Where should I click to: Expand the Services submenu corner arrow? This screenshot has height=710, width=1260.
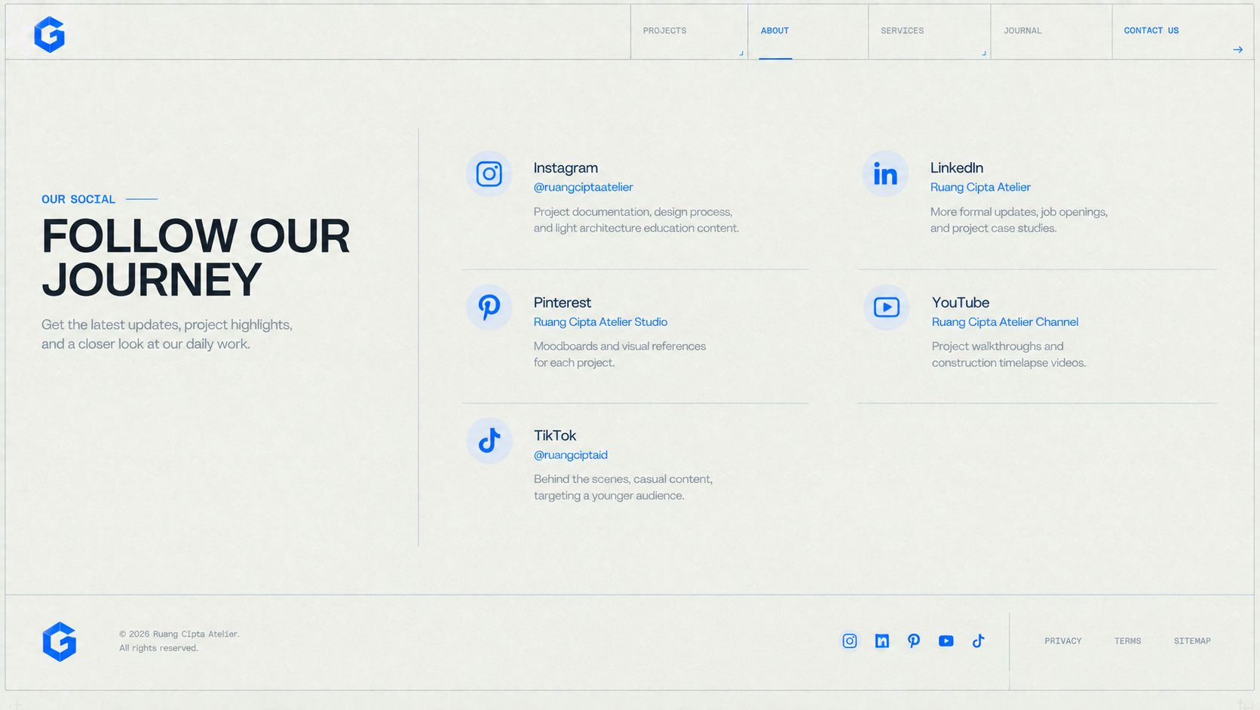pos(983,53)
